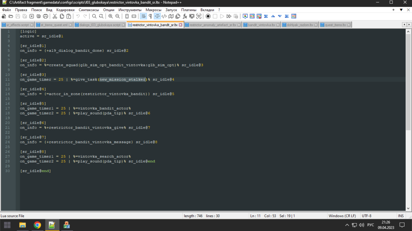
Task: Toggle word wrap toolbar button
Action: 143,16
